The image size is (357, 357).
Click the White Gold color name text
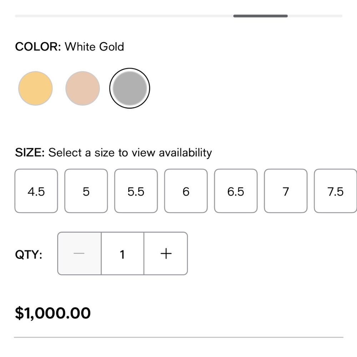point(95,47)
